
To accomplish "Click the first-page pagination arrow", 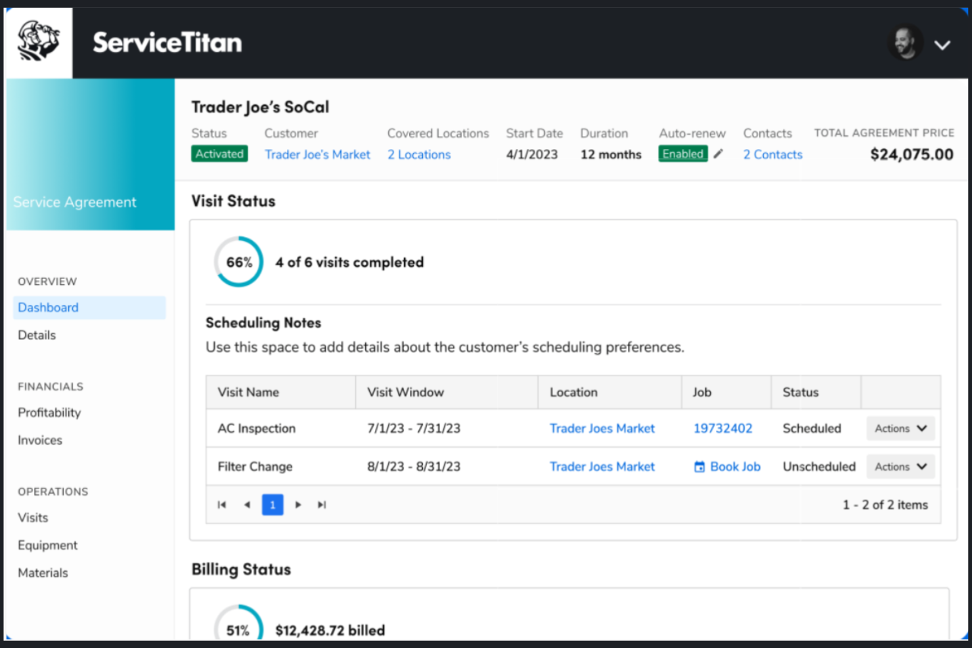I will (222, 504).
